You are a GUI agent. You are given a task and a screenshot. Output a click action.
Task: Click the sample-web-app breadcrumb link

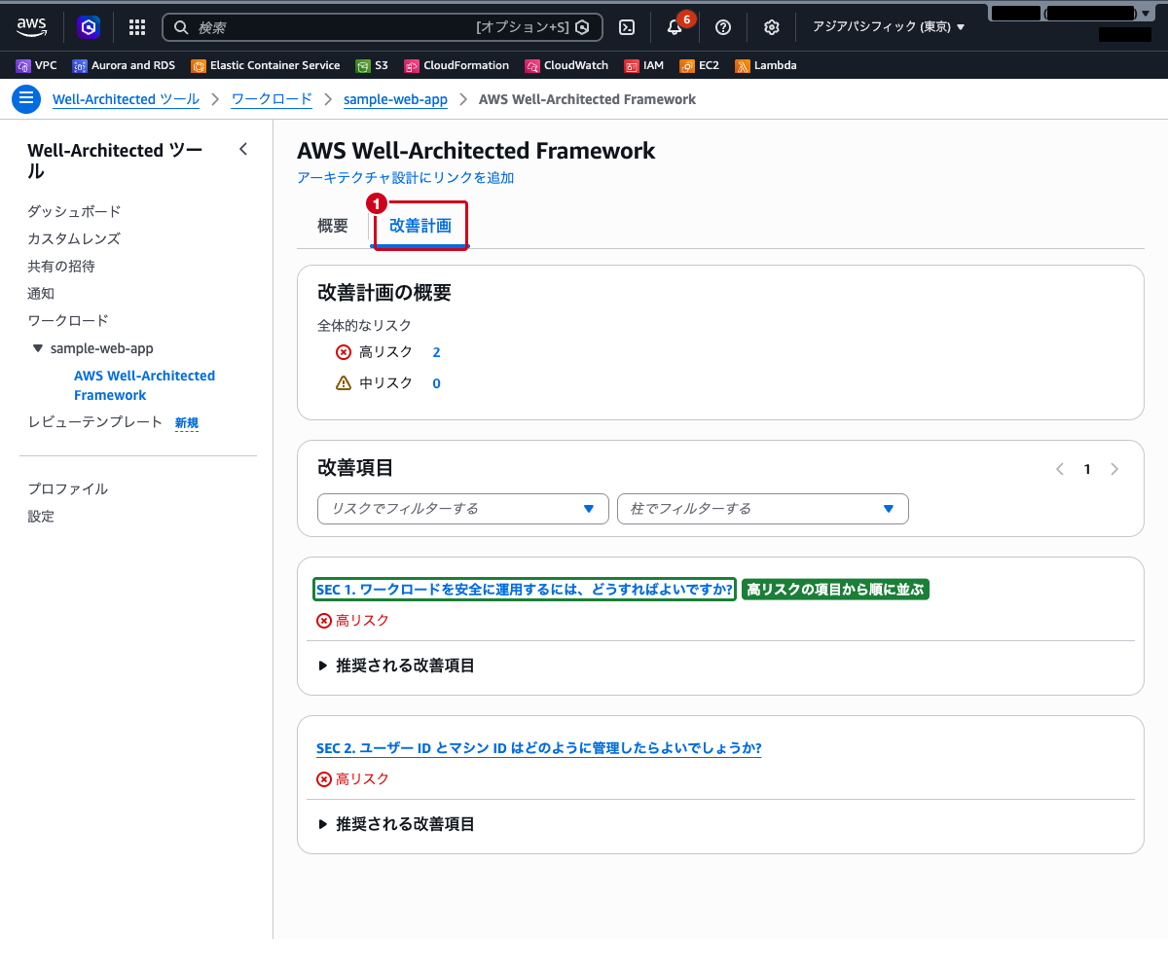click(395, 99)
